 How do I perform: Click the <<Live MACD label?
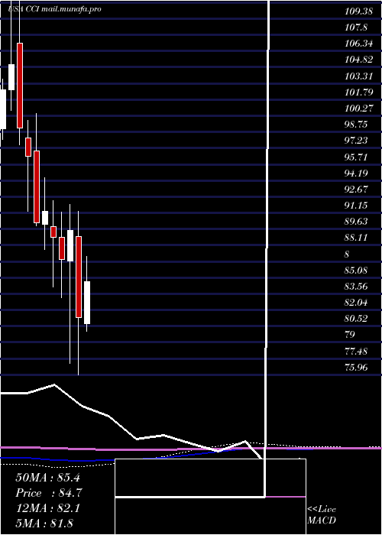click(x=322, y=514)
